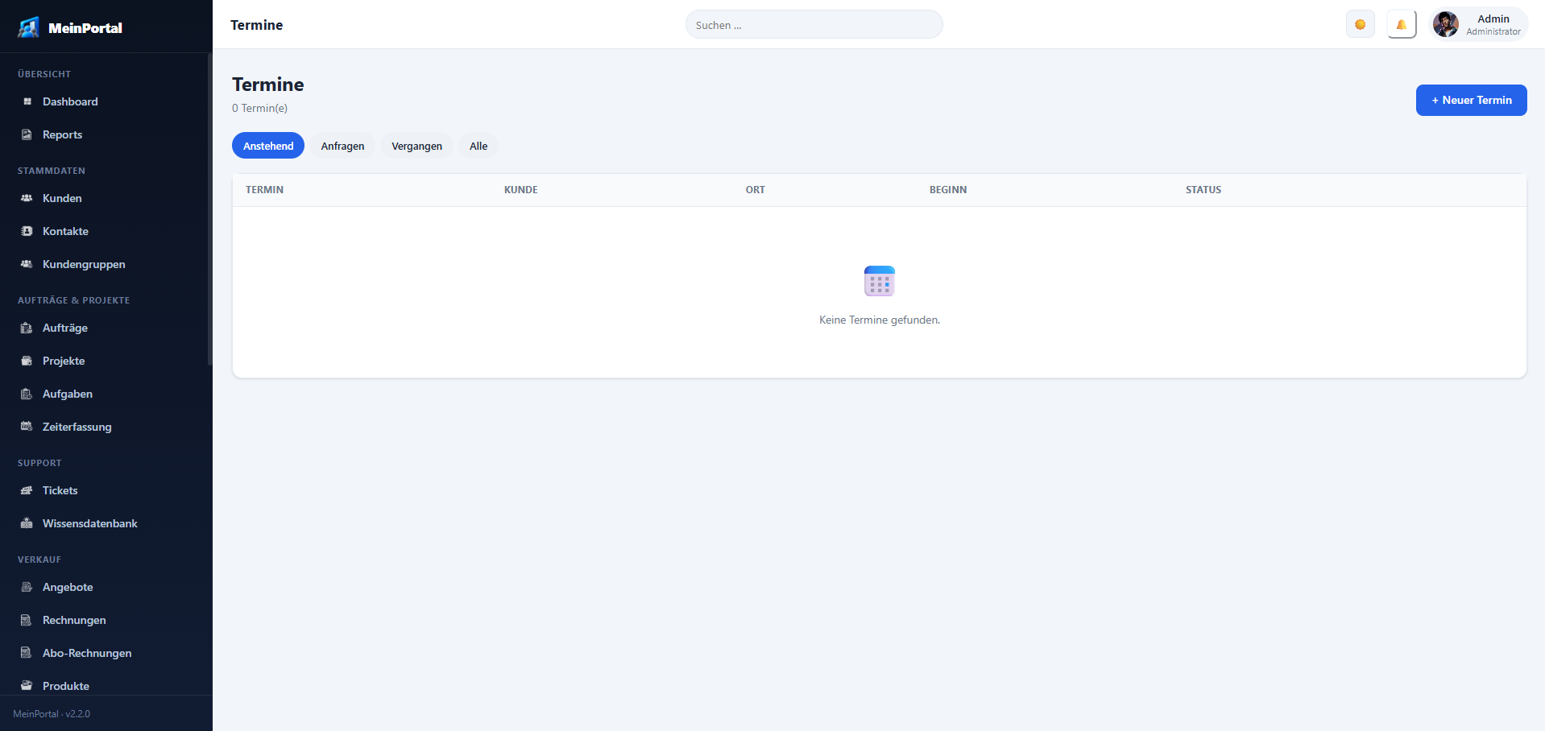Viewport: 1545px width, 731px height.
Task: Click the 'Keine Termine gefunden.' message
Action: tap(880, 320)
